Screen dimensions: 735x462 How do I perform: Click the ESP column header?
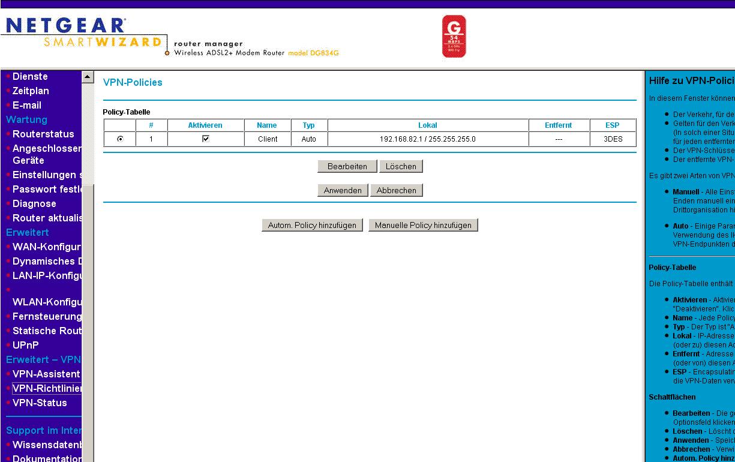click(x=613, y=125)
